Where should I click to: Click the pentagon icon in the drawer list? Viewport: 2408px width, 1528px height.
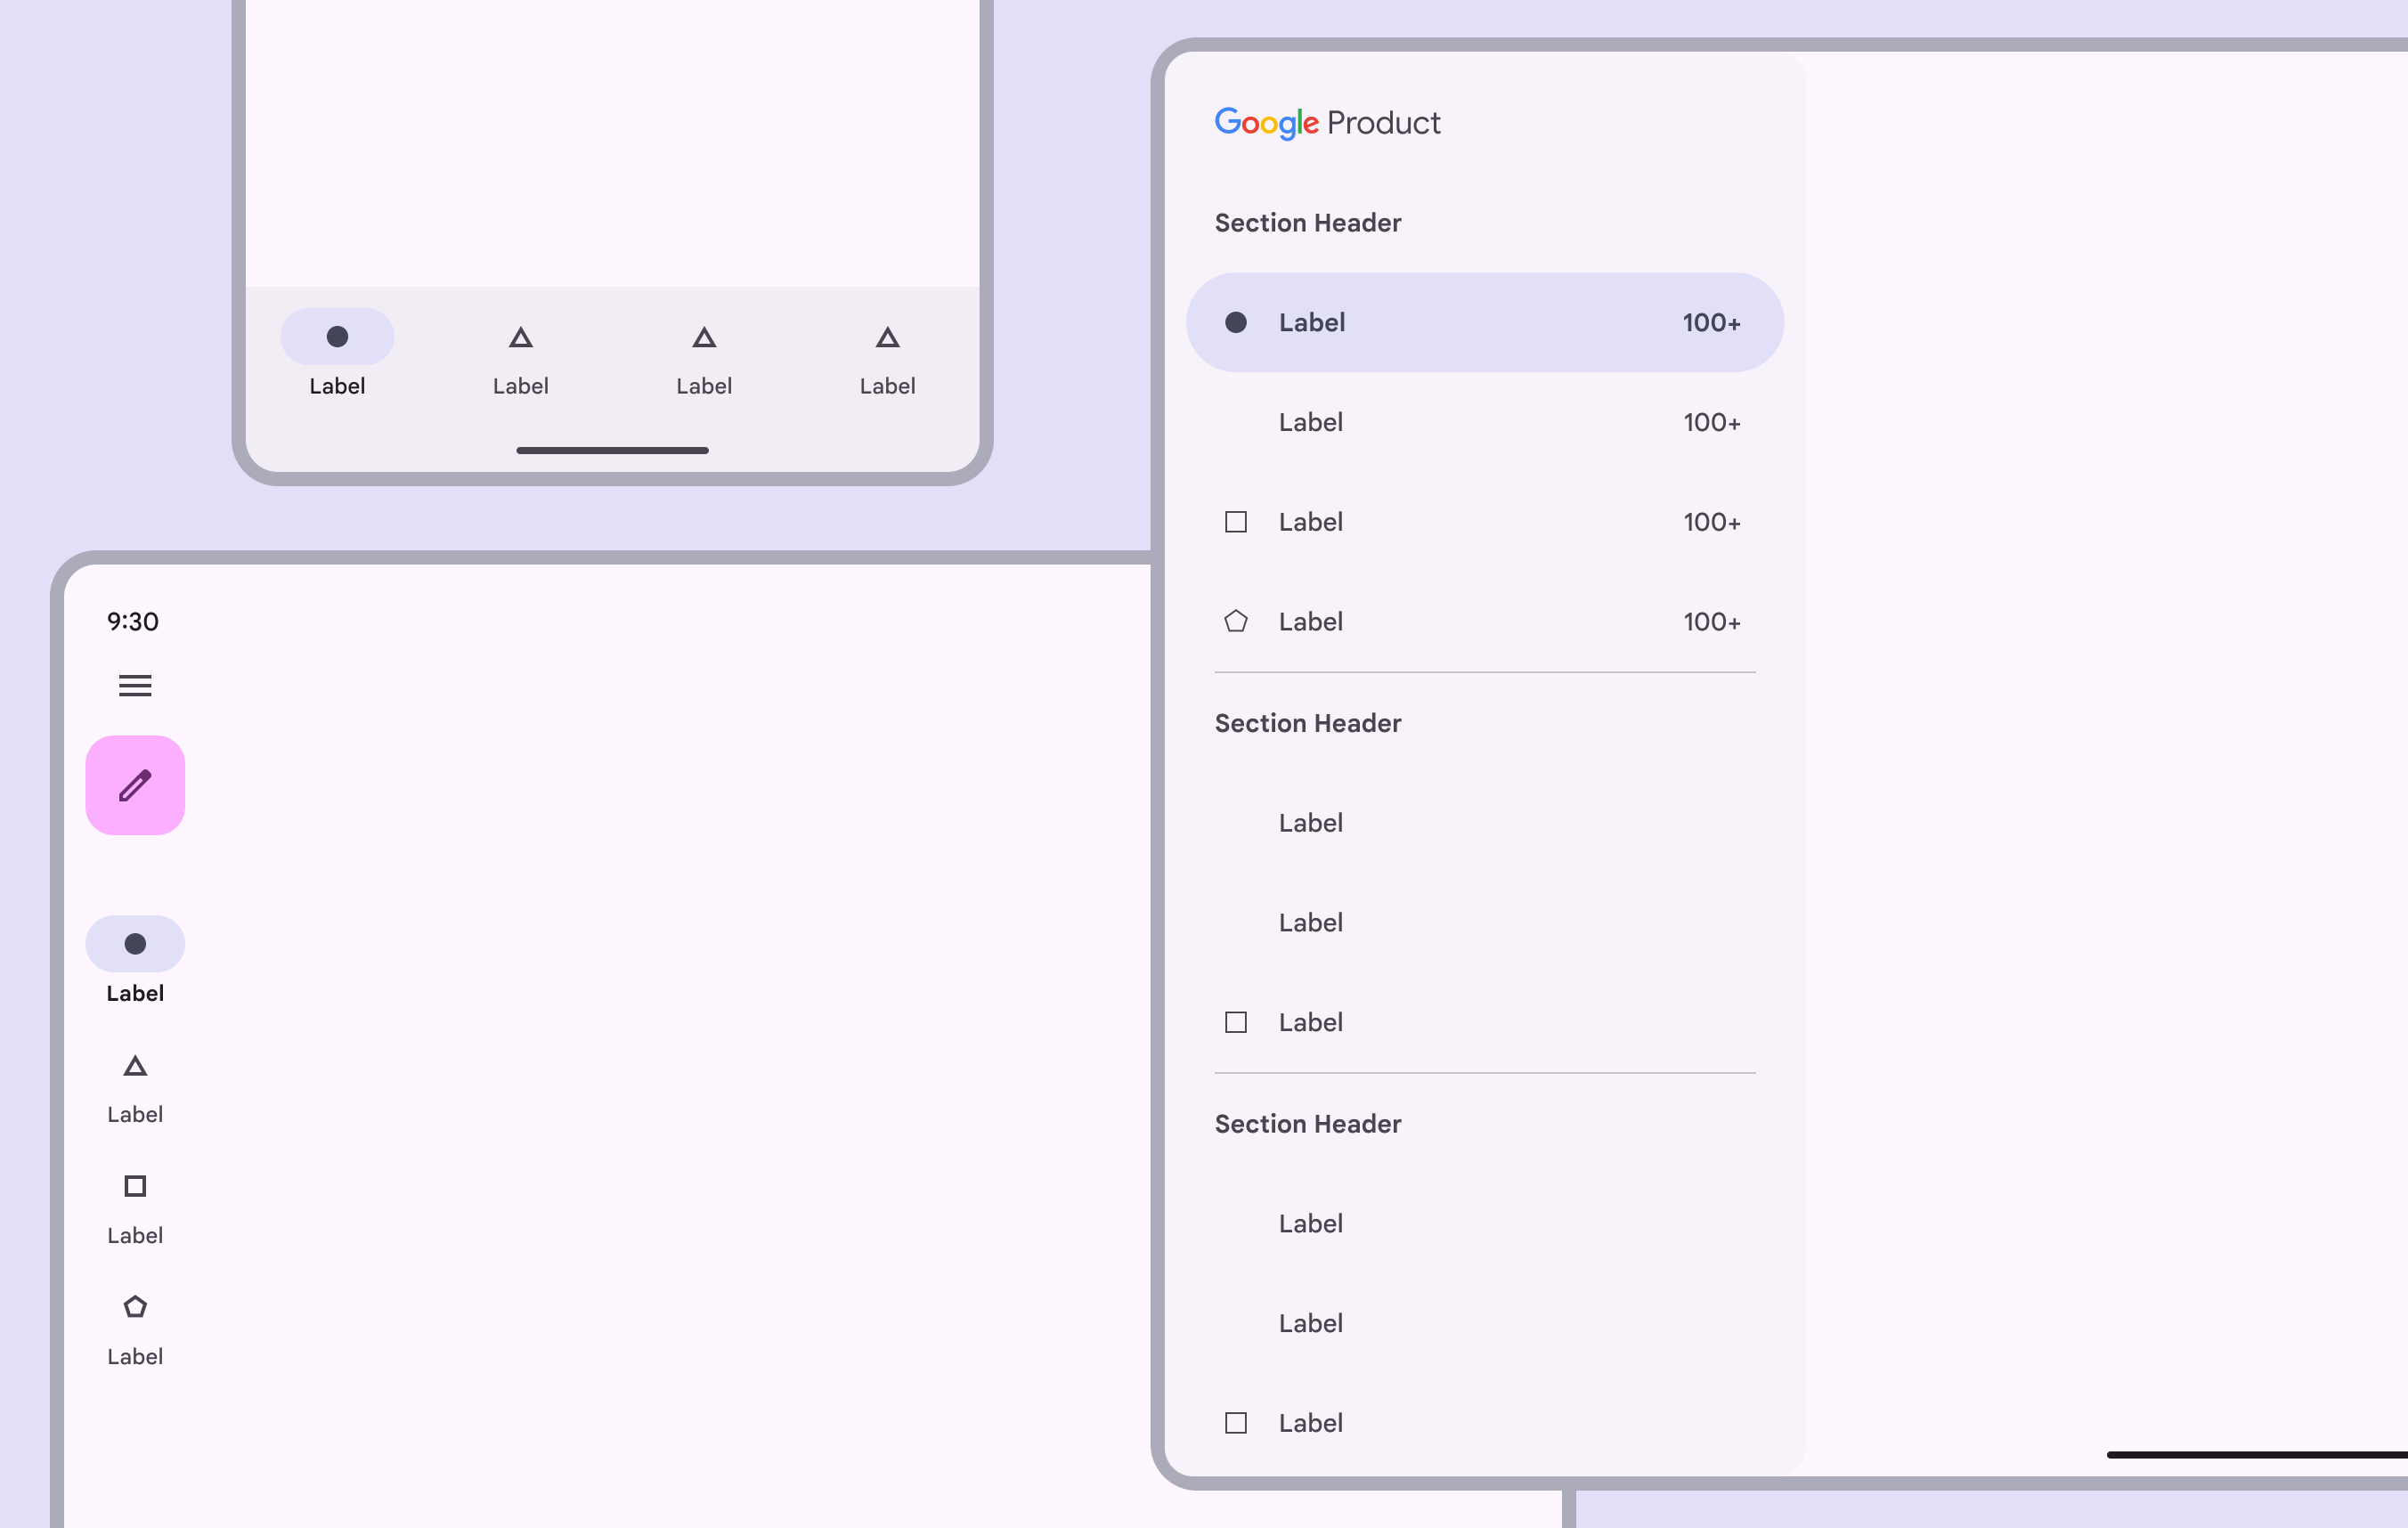[1236, 622]
